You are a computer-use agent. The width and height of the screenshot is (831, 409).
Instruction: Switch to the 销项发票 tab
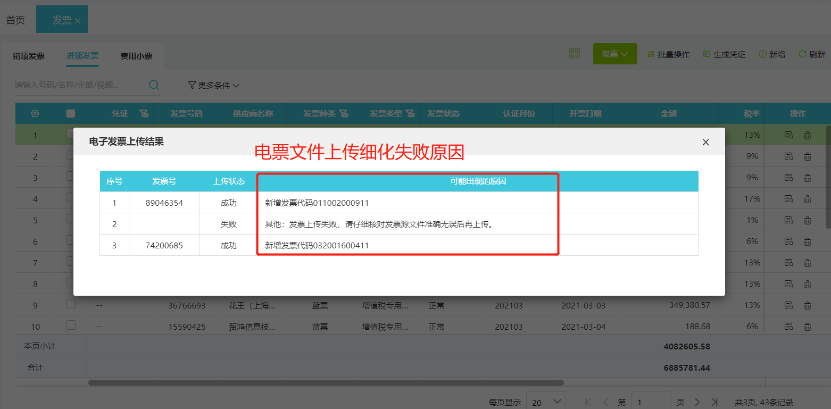[x=29, y=56]
